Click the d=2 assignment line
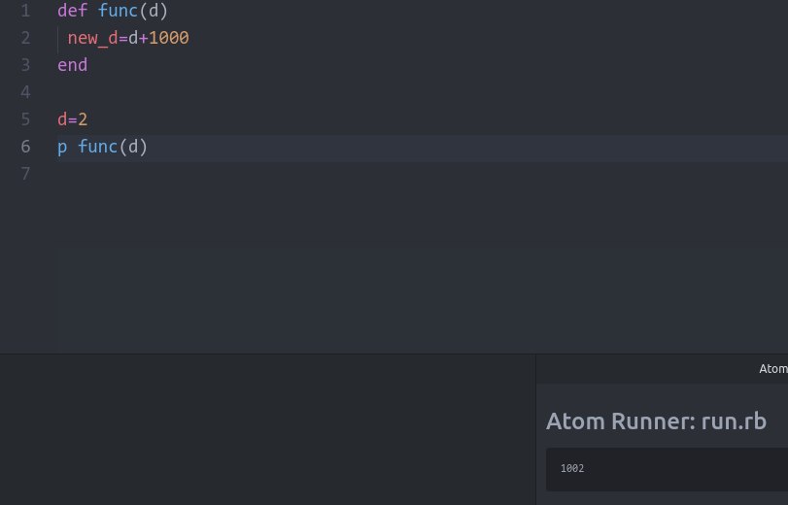788x505 pixels. (x=72, y=119)
